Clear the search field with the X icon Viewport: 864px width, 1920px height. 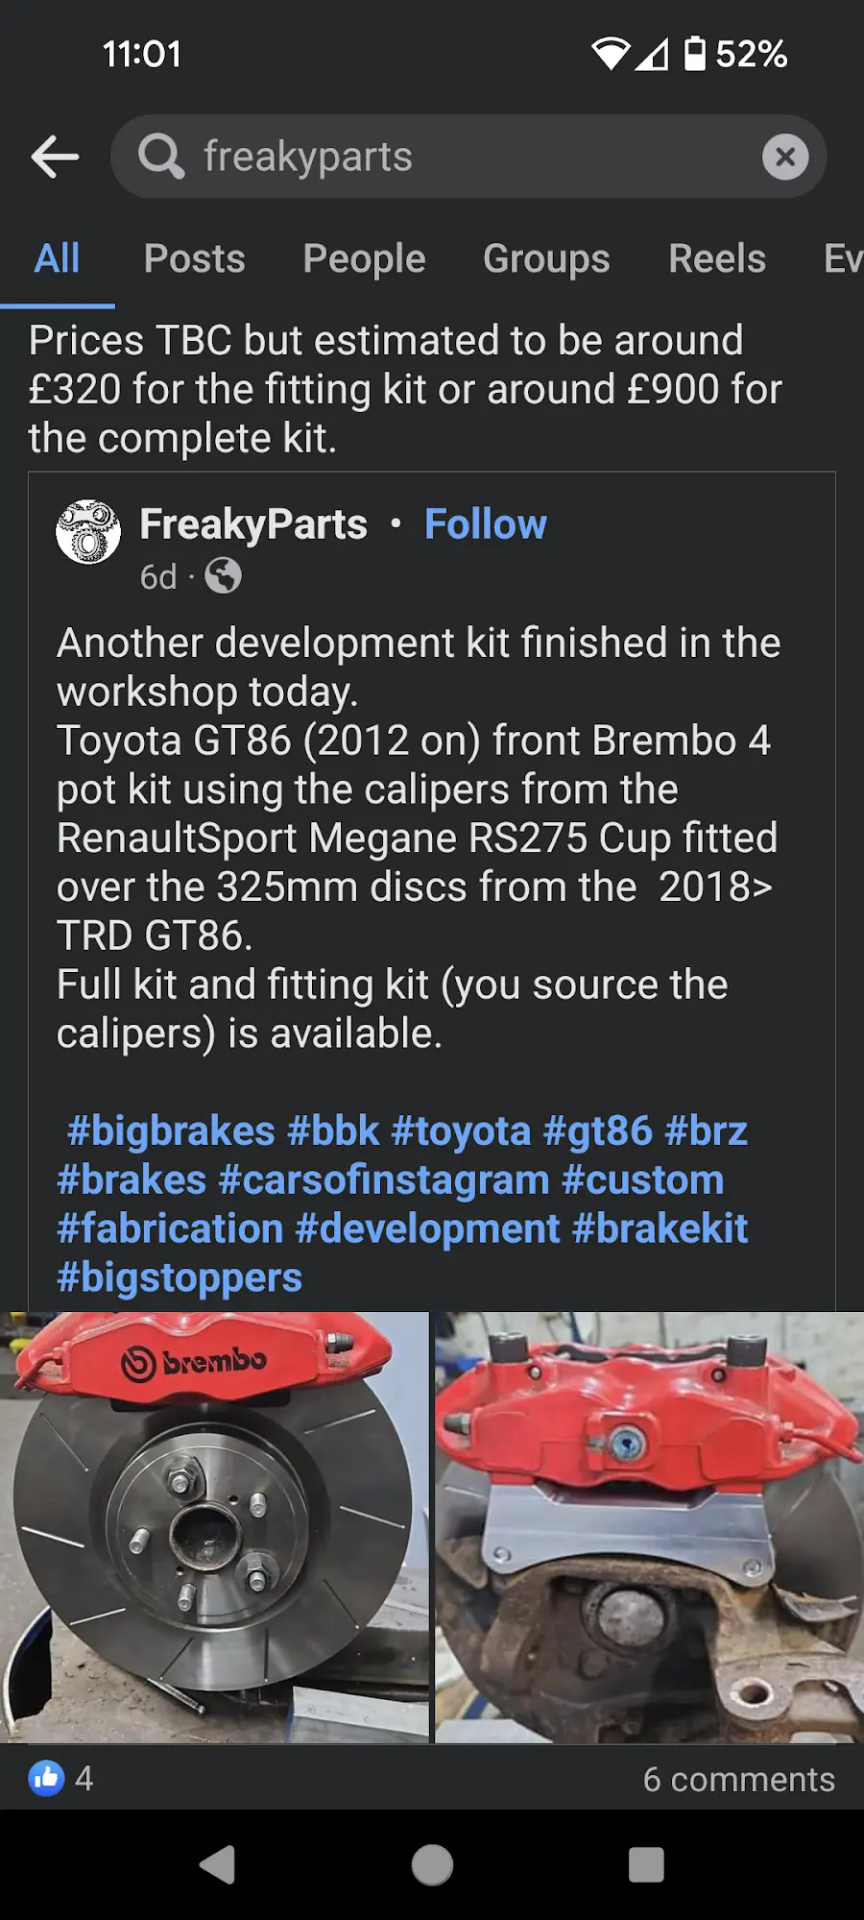click(x=785, y=157)
